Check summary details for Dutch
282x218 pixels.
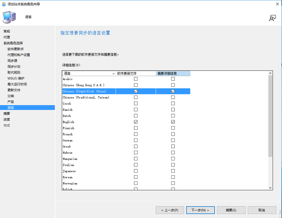pos(173,116)
